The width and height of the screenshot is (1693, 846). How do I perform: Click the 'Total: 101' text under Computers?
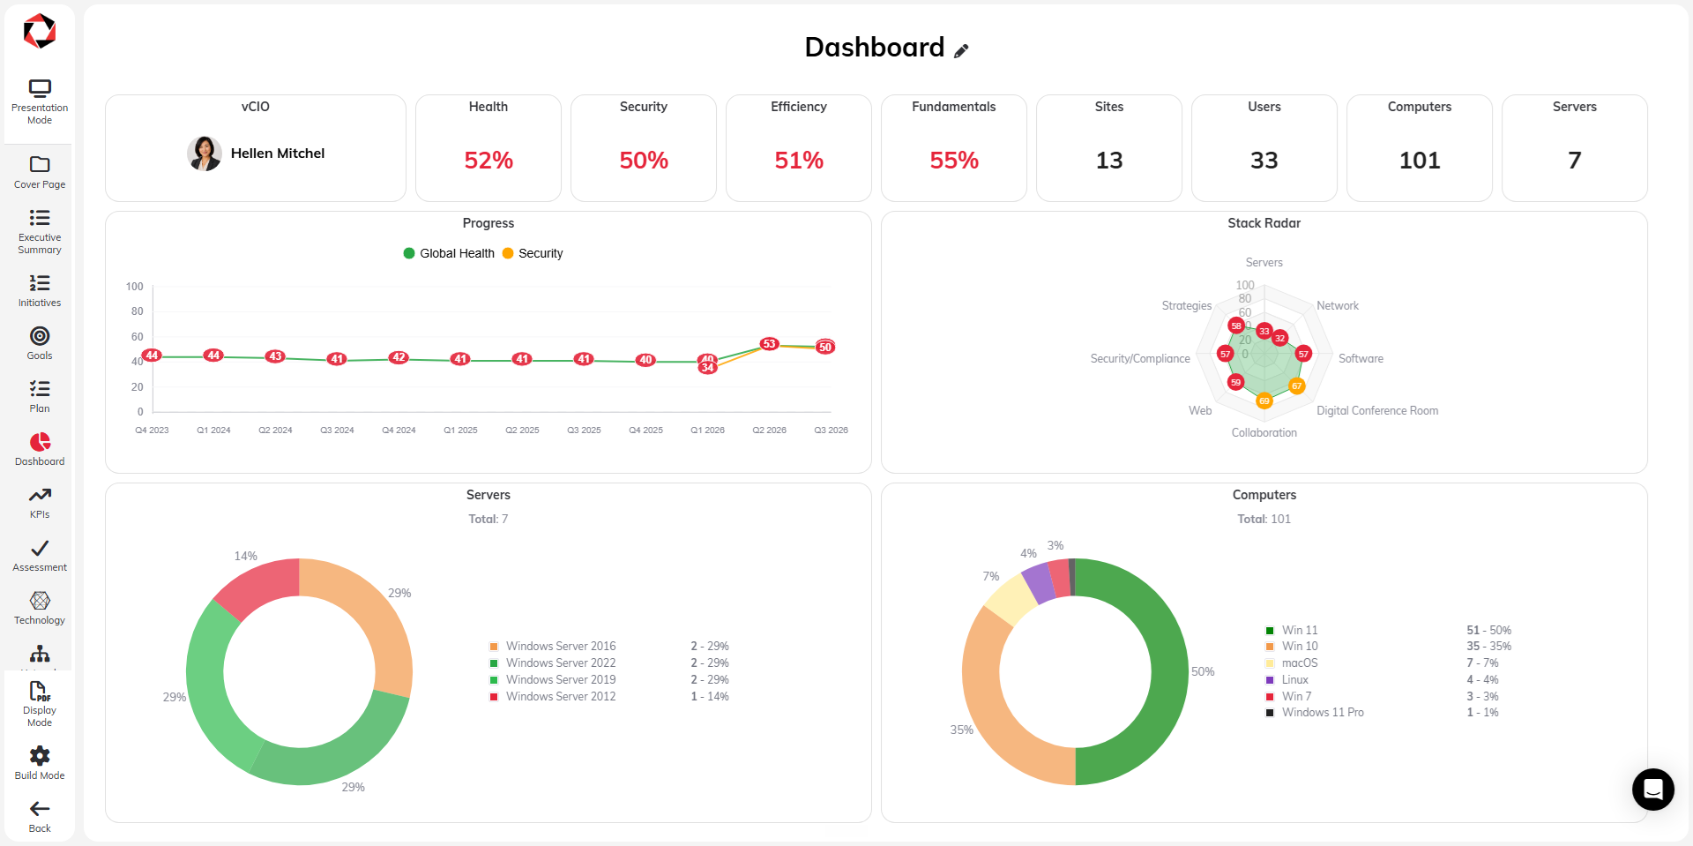1264,519
